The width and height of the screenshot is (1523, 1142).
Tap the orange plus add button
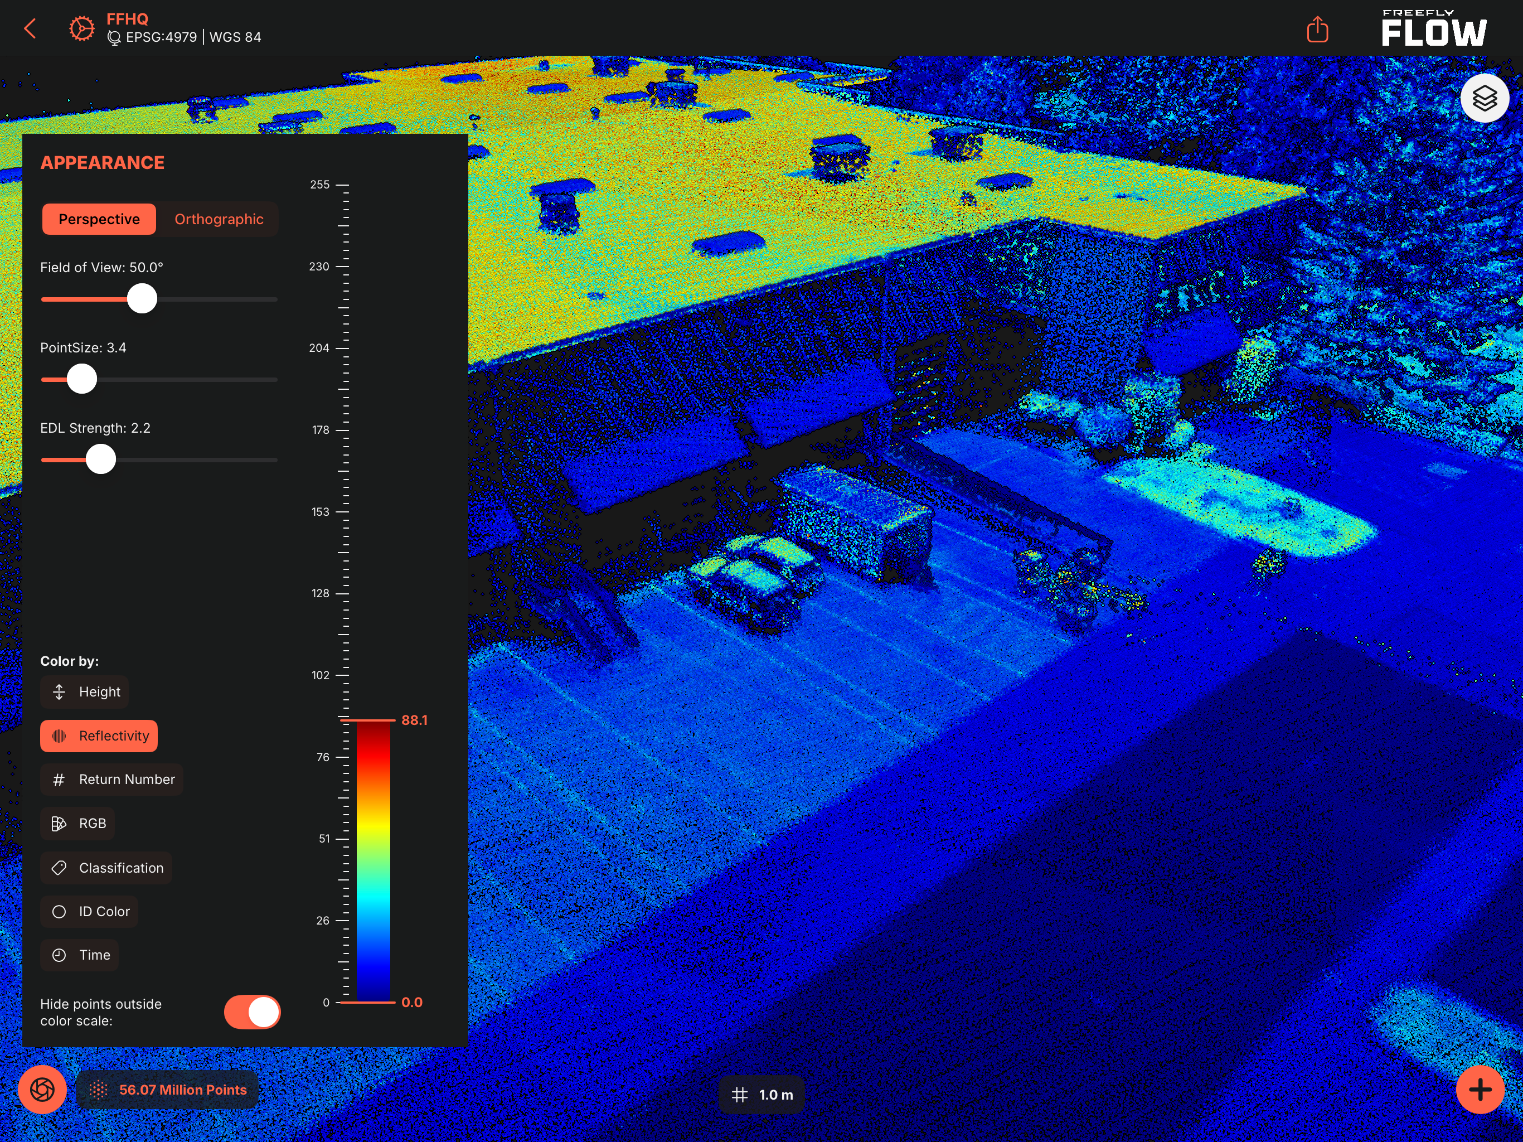[1480, 1090]
